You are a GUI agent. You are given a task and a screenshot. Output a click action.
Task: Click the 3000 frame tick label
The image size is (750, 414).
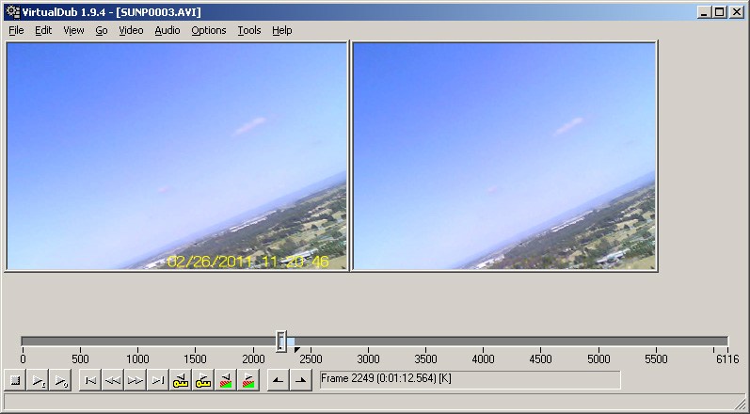[x=368, y=358]
